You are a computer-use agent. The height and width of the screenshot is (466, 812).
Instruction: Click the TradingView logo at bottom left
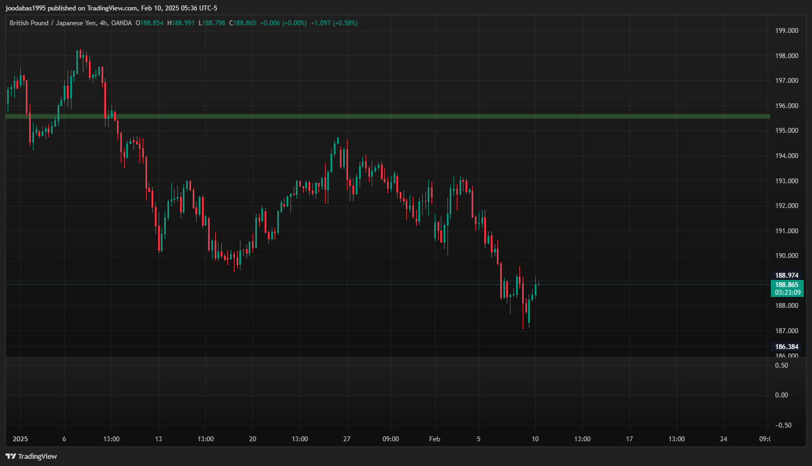[x=31, y=456]
